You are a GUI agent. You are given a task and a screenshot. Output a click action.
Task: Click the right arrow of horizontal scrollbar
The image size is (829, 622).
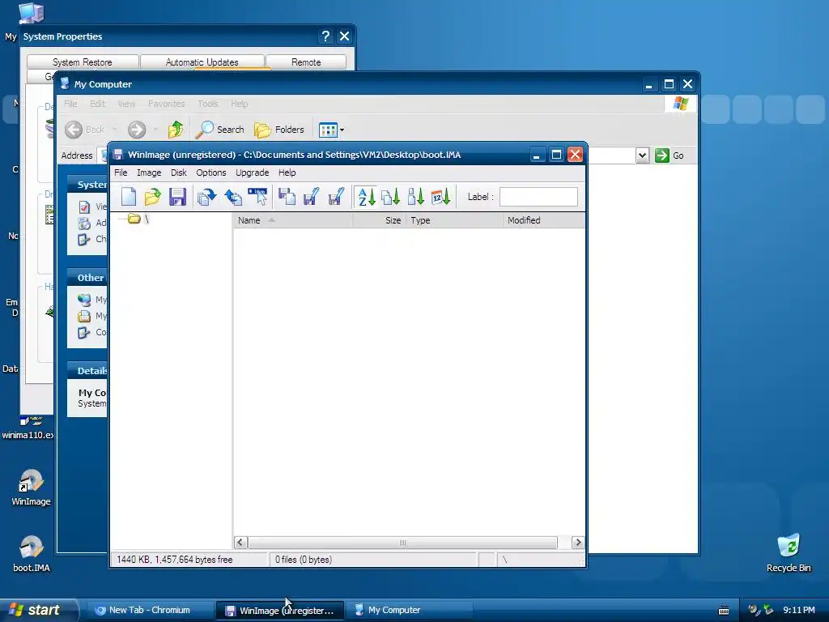click(578, 542)
